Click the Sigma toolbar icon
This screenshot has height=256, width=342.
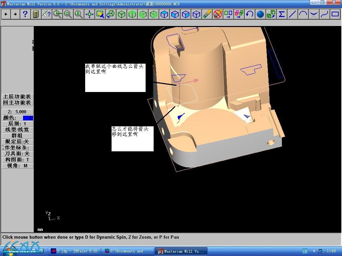(x=282, y=14)
